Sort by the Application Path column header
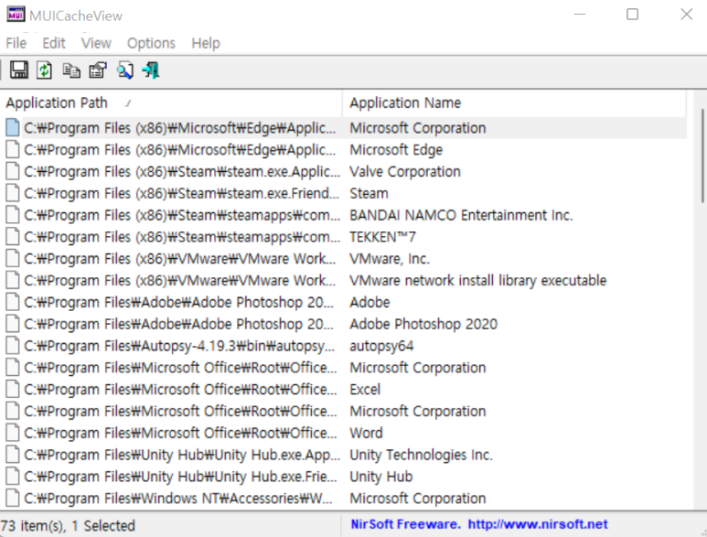The image size is (707, 537). pos(171,102)
